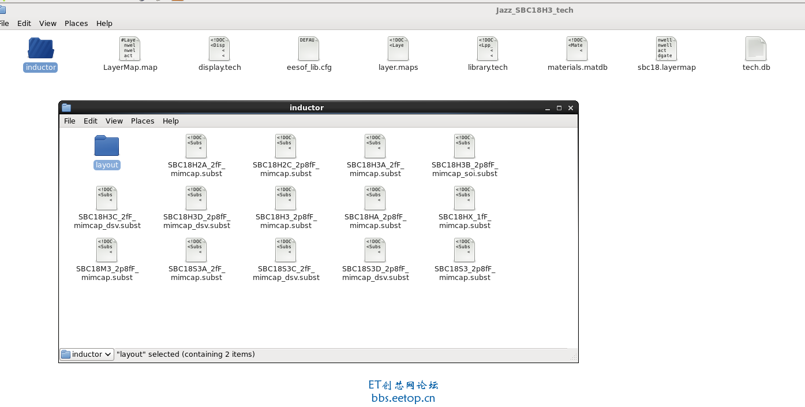Click the LayerMap.map file icon
The height and width of the screenshot is (407, 805).
(x=130, y=49)
